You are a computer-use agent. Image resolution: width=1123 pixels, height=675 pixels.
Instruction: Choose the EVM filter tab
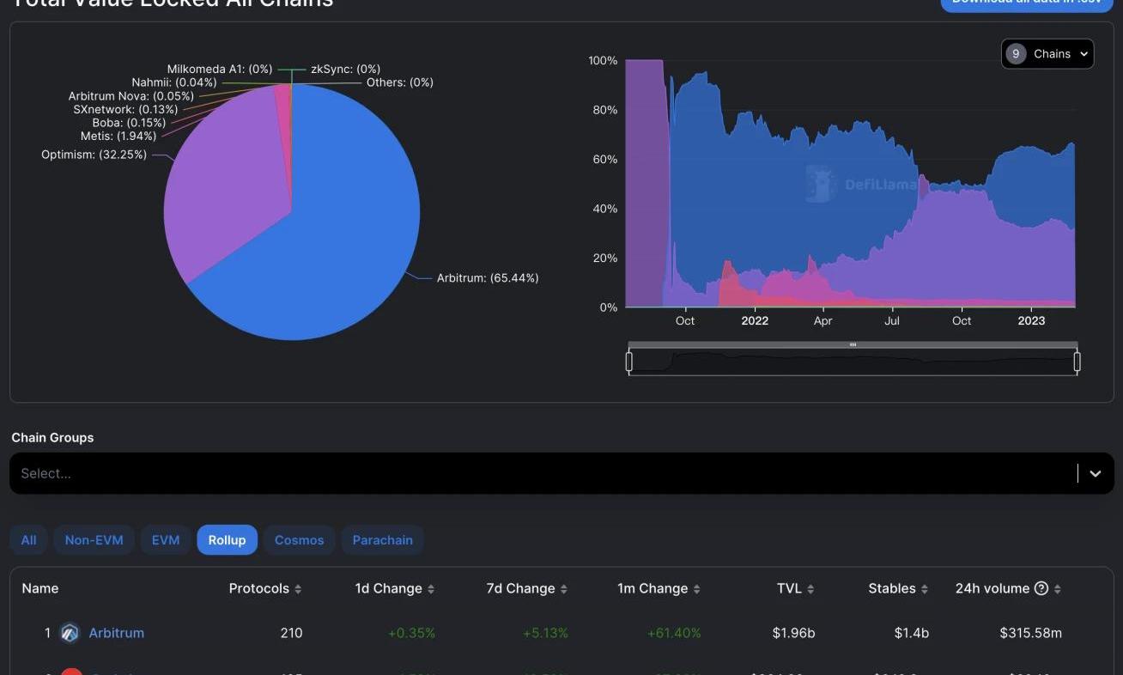click(166, 540)
